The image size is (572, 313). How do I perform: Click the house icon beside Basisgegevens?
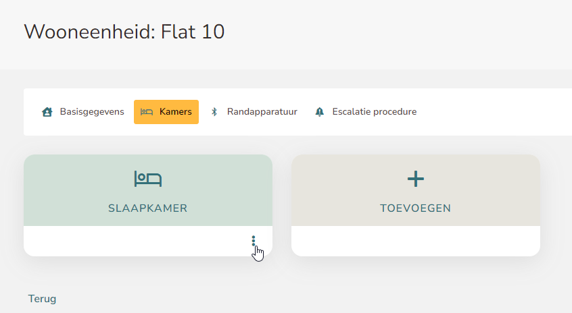tap(47, 112)
